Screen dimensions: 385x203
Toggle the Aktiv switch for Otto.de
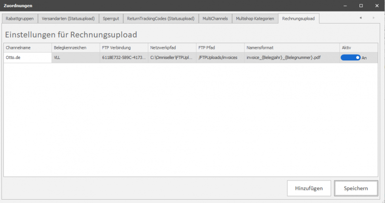click(350, 58)
